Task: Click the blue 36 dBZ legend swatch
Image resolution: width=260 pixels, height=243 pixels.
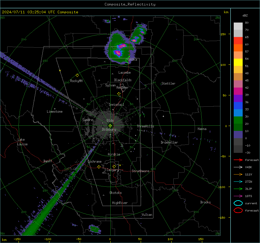Action: coord(238,106)
